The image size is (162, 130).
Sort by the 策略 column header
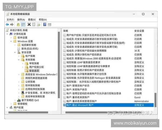point(66,31)
